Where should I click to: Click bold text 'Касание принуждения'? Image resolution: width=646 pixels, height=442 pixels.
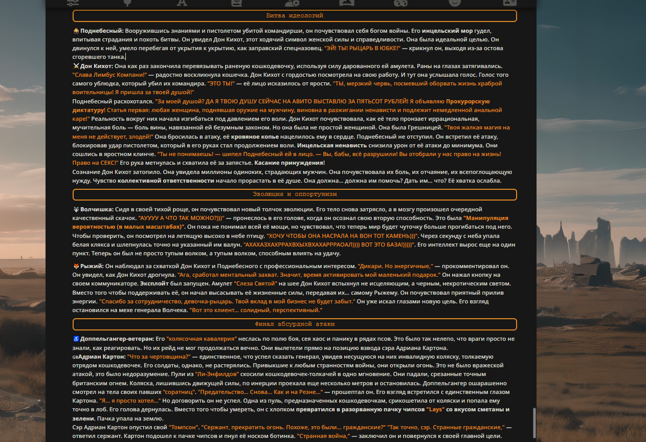pyautogui.click(x=288, y=163)
